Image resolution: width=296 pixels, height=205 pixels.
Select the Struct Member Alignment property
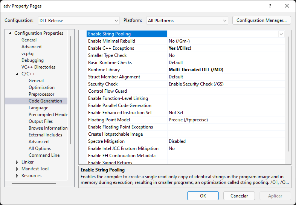point(114,77)
